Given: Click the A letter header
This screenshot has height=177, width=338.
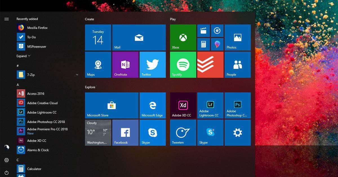Looking at the screenshot, I should pyautogui.click(x=18, y=85).
